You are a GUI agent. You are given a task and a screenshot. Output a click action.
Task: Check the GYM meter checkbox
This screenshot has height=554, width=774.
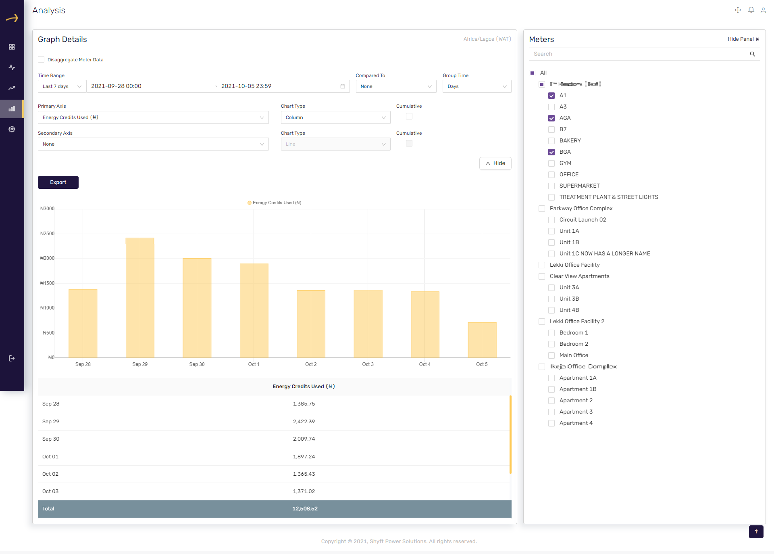click(x=551, y=163)
